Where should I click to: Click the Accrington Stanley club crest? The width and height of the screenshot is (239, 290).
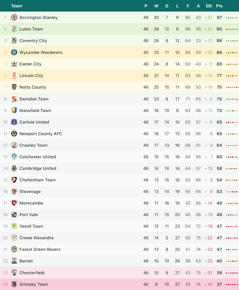point(14,17)
